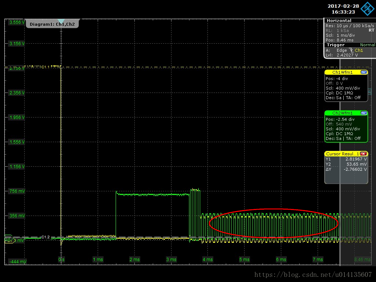Screen dimensions: 376x282
Task: Click the 'RT' real-time indicator
Action: (x=371, y=30)
